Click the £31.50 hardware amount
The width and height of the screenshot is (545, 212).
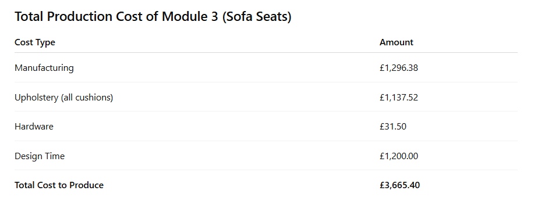(393, 127)
